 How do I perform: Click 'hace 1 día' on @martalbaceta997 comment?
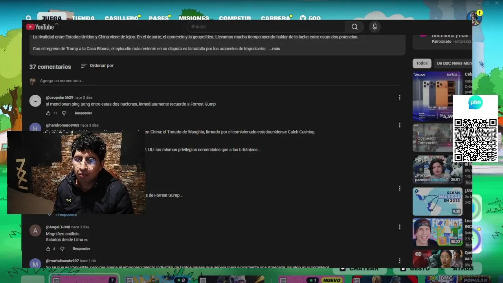[x=88, y=261]
